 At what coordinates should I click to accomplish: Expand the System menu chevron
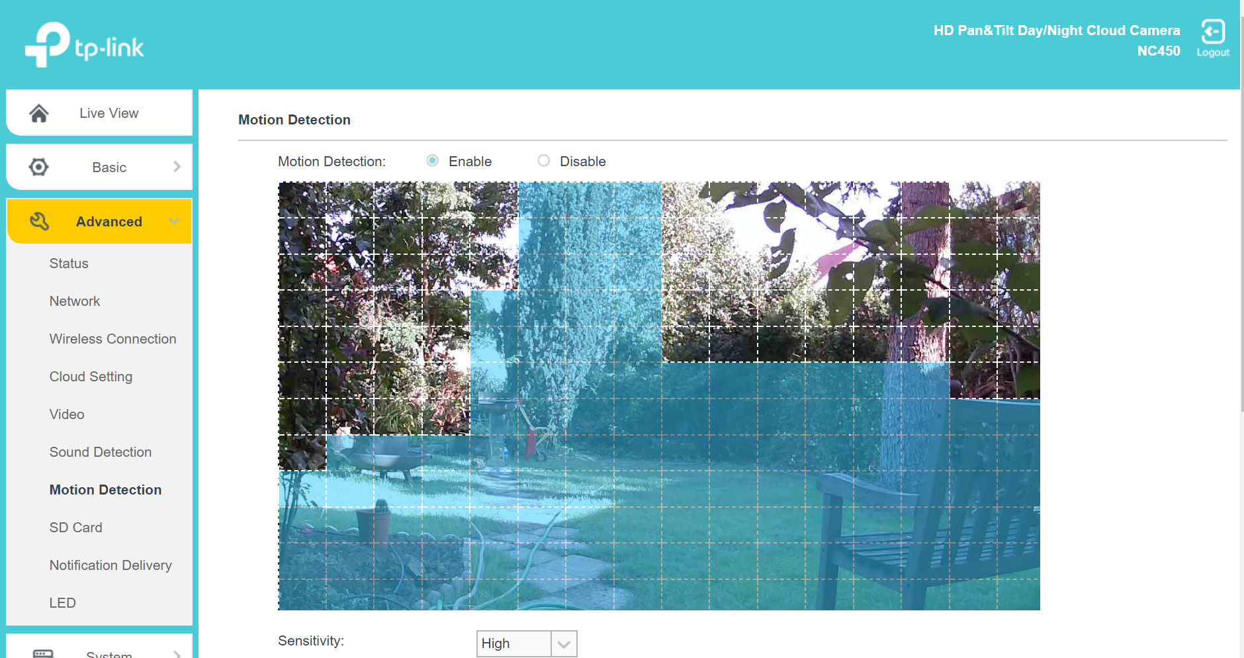pyautogui.click(x=177, y=654)
